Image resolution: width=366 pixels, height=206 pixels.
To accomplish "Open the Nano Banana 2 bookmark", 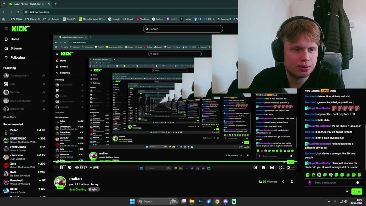I will coord(92,19).
